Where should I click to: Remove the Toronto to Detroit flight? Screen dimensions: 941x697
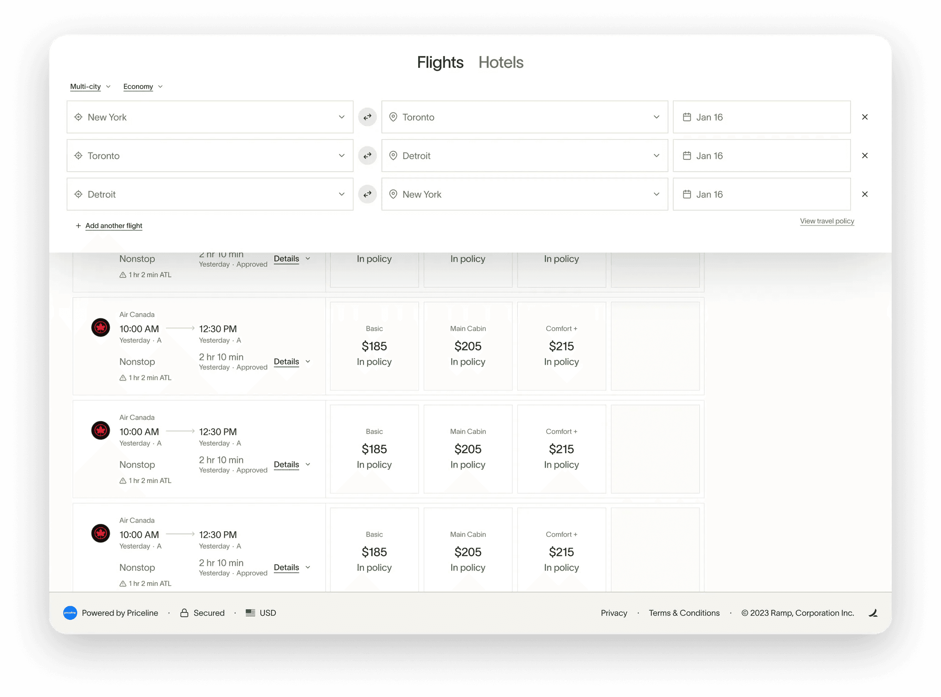tap(865, 156)
